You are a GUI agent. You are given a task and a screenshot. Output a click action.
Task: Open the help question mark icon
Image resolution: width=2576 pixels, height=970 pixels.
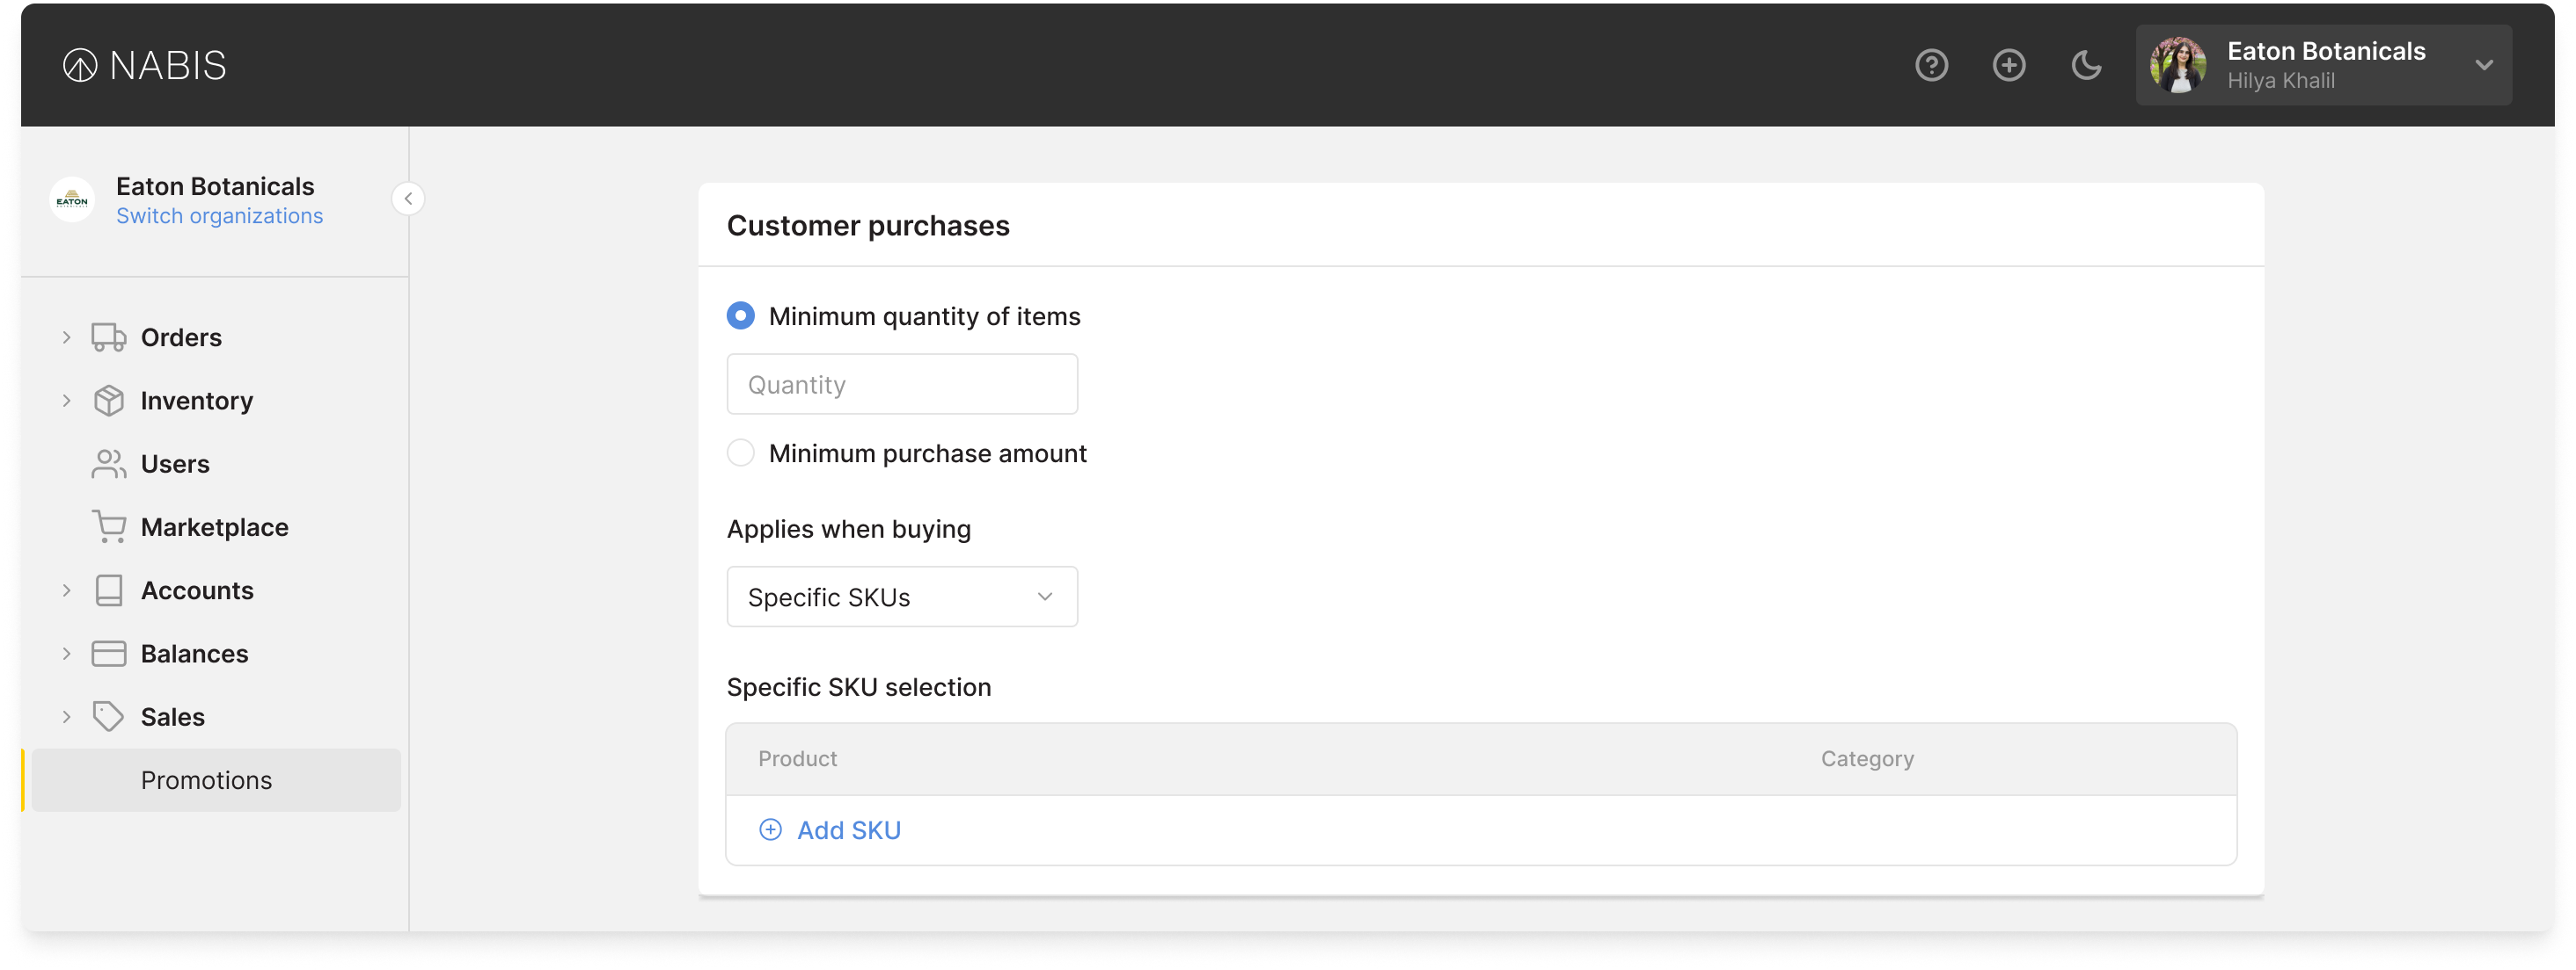[1932, 64]
